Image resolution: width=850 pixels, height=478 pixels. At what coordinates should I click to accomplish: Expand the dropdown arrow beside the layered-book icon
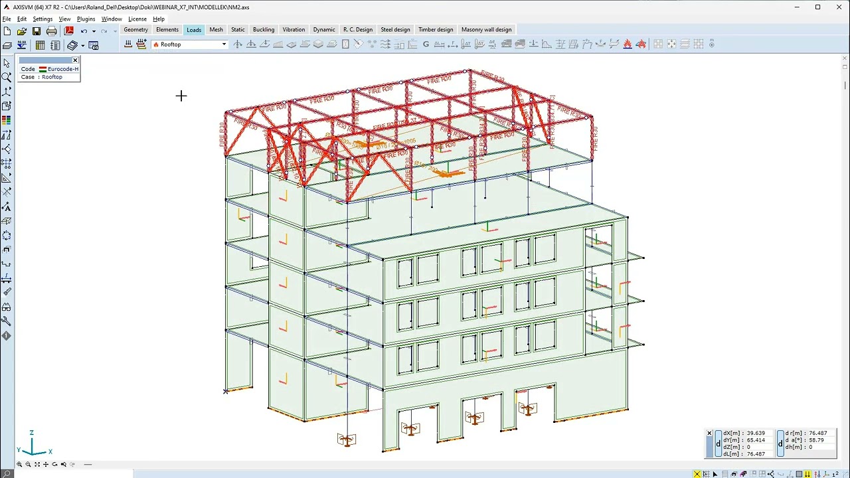[82, 46]
